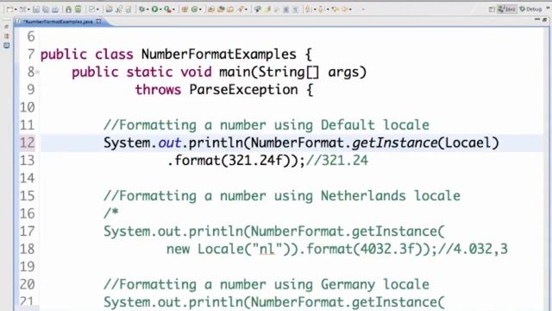552x311 pixels.
Task: Expand the Forward navigation history dropdown
Action: (350, 10)
